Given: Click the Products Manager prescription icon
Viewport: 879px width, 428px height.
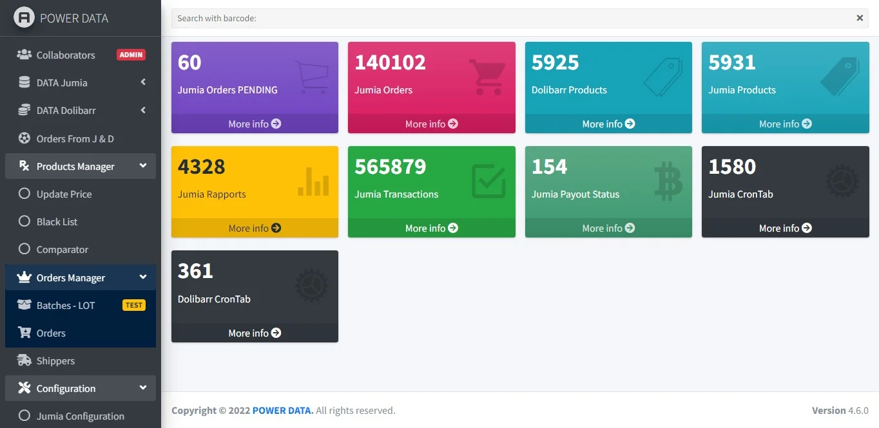Looking at the screenshot, I should [x=24, y=166].
